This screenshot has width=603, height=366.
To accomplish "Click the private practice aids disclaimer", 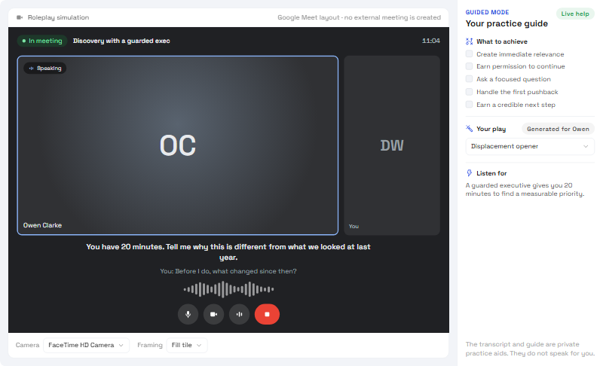I will (x=530, y=349).
